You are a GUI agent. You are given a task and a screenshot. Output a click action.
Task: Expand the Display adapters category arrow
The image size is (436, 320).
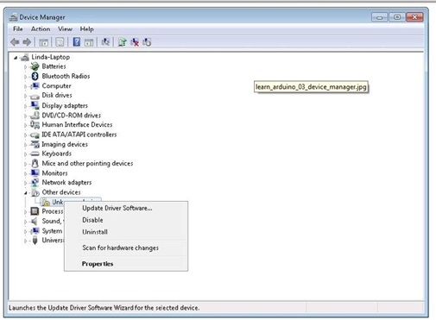pos(25,106)
